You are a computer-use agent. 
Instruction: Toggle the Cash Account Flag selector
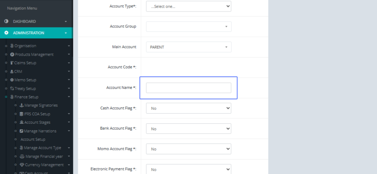point(188,108)
